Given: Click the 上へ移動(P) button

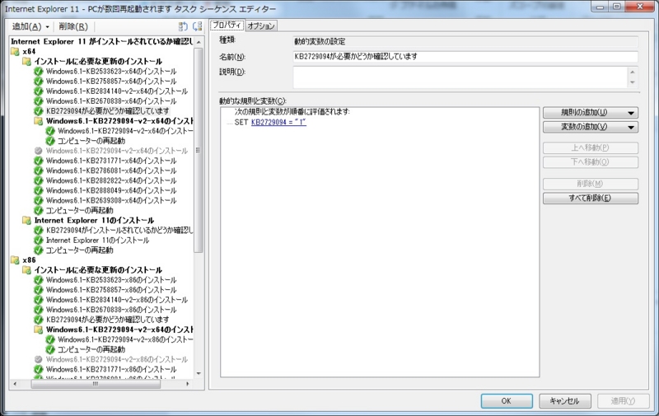Looking at the screenshot, I should point(591,148).
